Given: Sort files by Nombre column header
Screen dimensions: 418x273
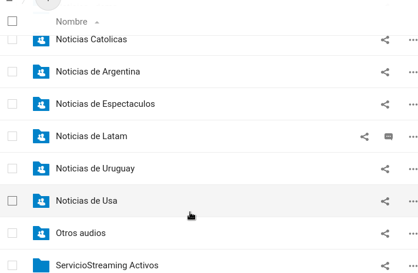Looking at the screenshot, I should click(x=71, y=22).
